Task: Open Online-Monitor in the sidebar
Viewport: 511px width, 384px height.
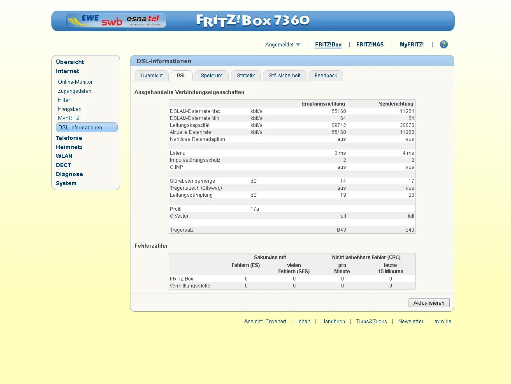Action: pyautogui.click(x=75, y=82)
